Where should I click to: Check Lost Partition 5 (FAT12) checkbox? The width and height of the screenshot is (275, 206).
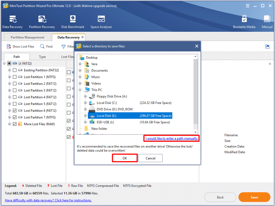pos(15,104)
